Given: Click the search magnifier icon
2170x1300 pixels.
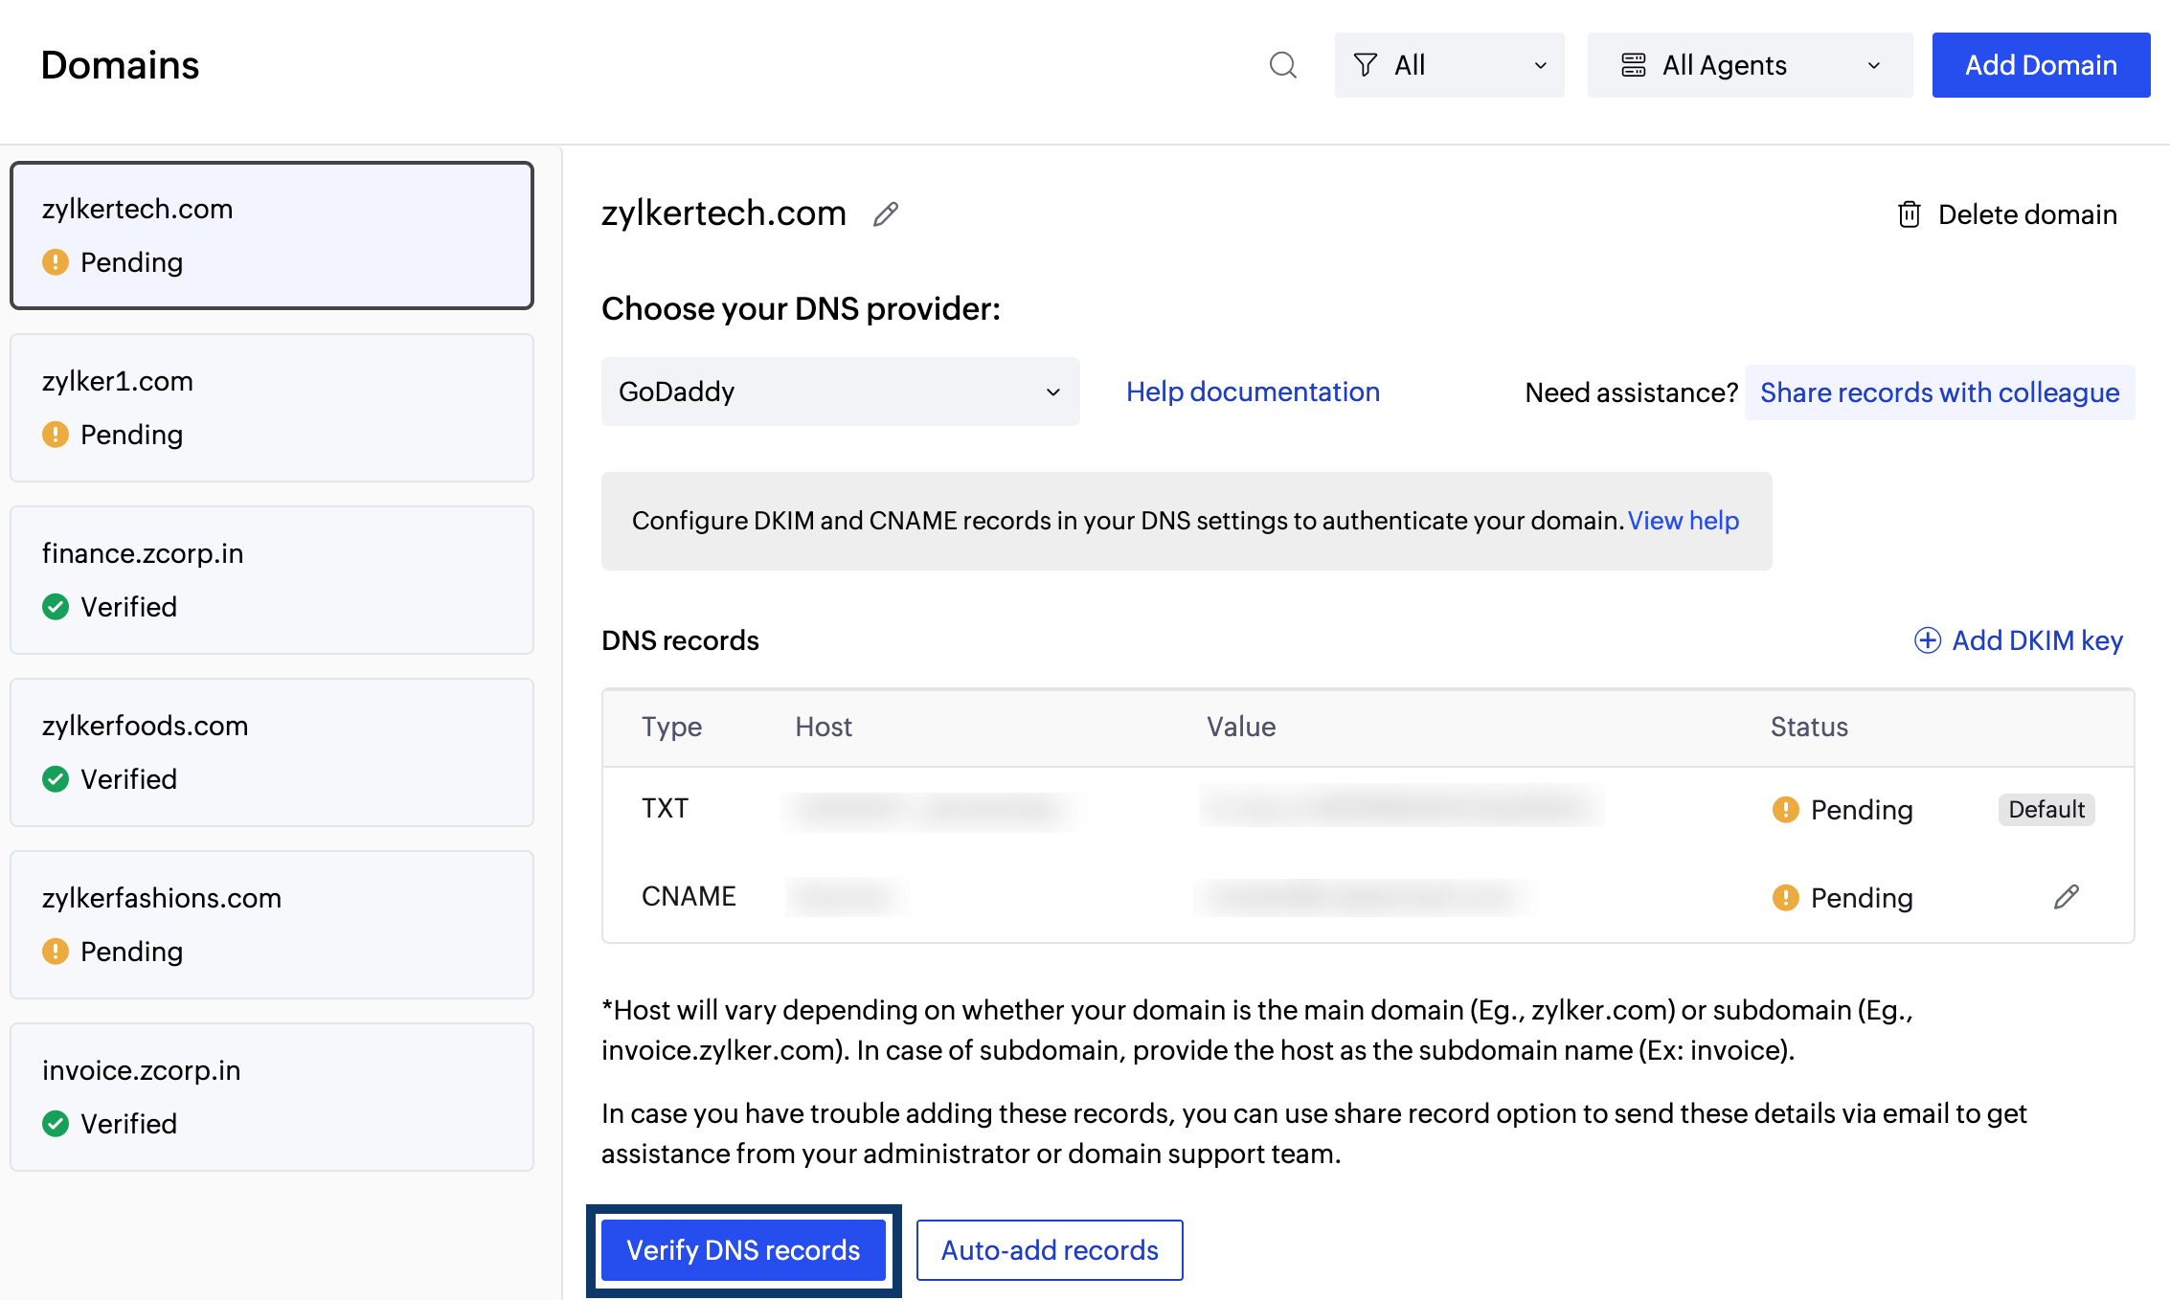Looking at the screenshot, I should click(x=1282, y=65).
